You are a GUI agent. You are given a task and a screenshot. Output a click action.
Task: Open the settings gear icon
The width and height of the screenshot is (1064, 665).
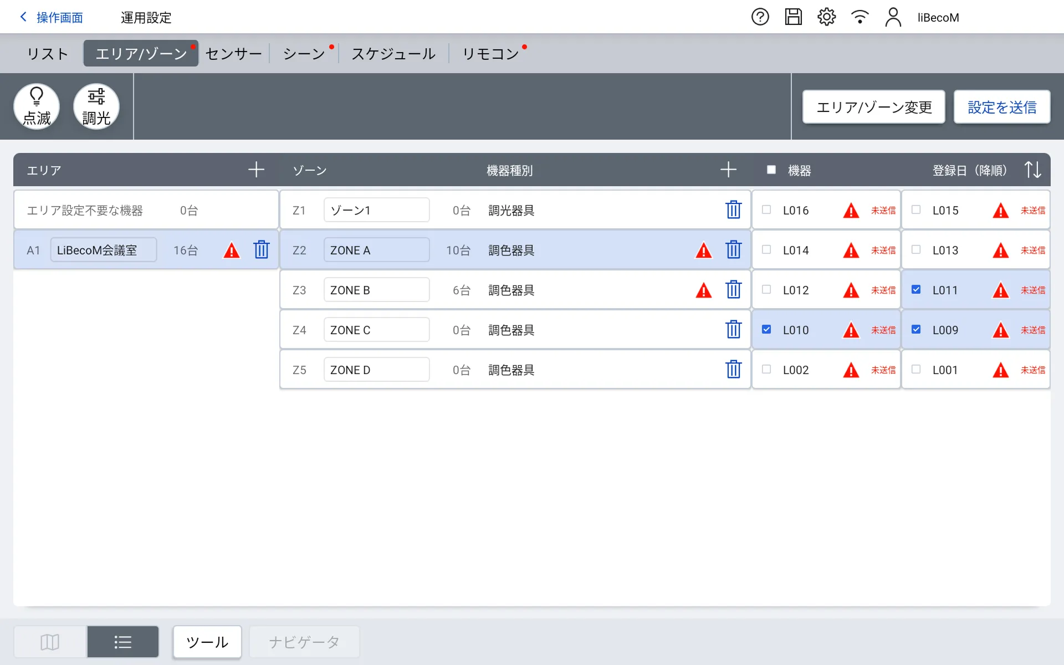826,17
